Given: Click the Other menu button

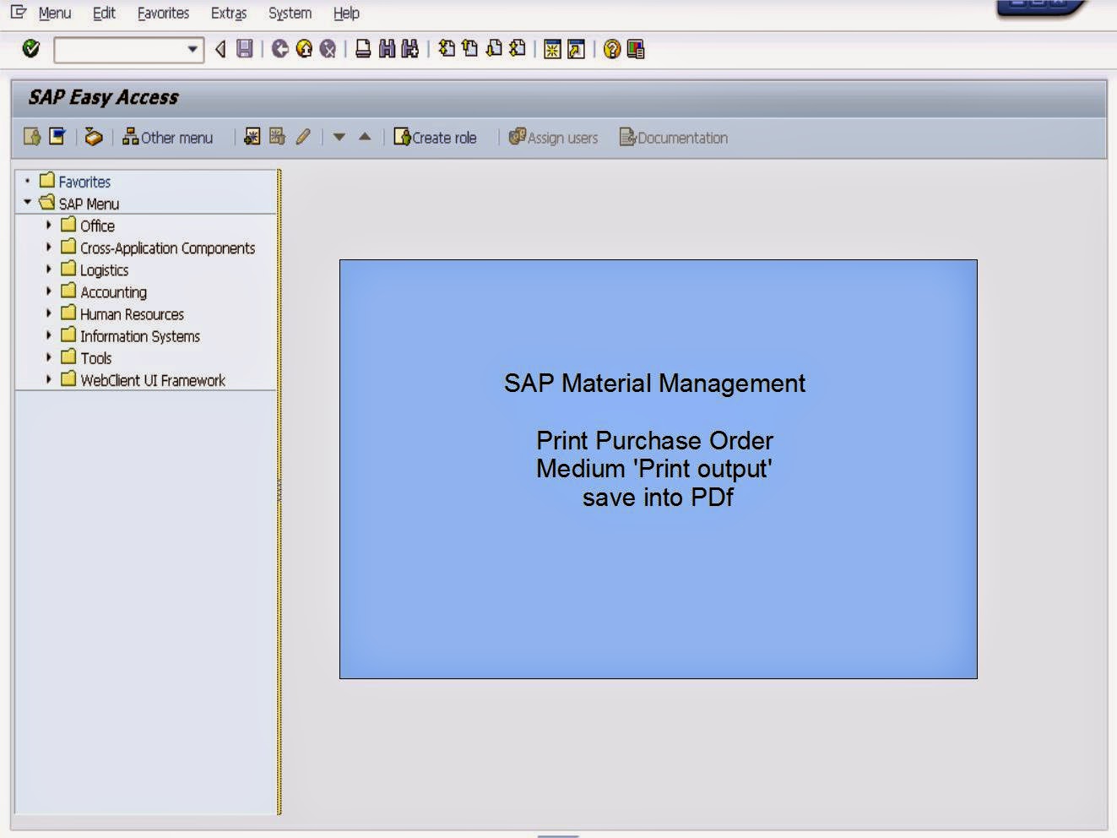Looking at the screenshot, I should click(168, 137).
